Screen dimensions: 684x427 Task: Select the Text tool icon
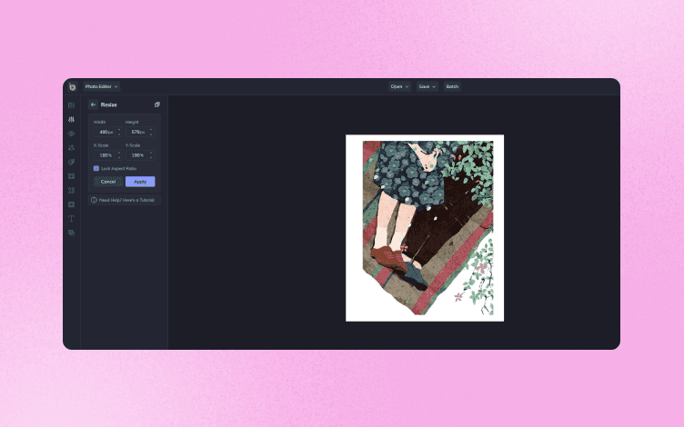72,219
